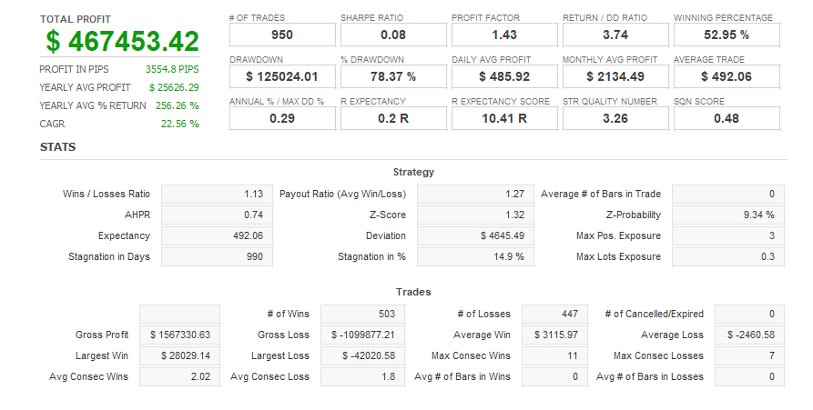Select the Monthly Avg Profit value box
Image resolution: width=813 pixels, height=410 pixels.
coord(615,77)
